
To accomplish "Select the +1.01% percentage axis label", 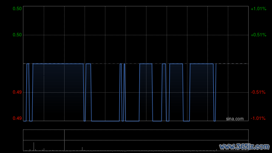I will tap(258, 8).
